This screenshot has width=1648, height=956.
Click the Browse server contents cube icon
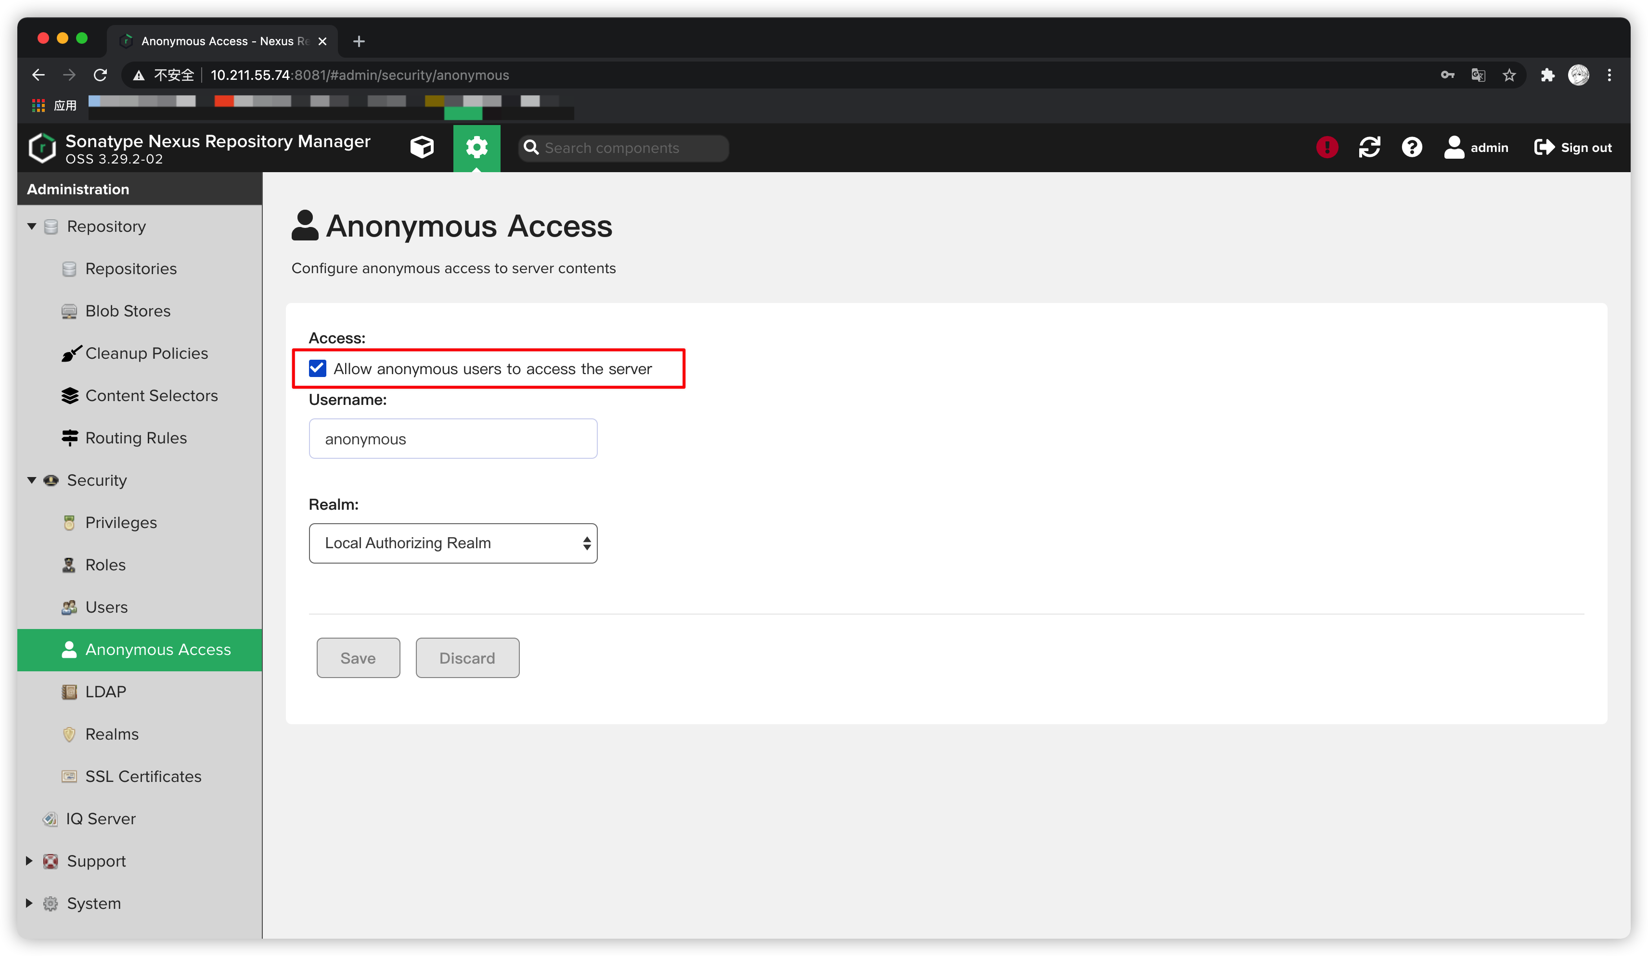[x=422, y=148]
